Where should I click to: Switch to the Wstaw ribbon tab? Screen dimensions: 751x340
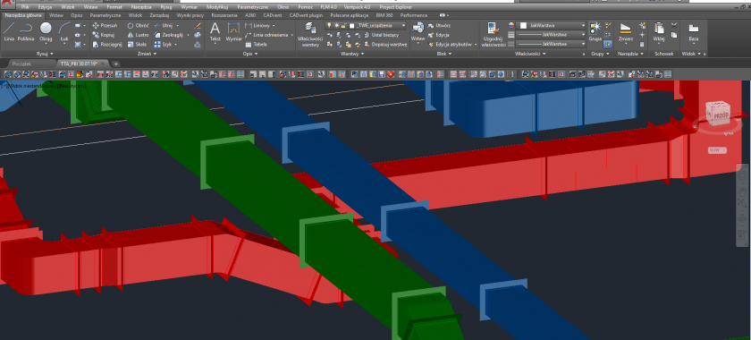pos(56,15)
